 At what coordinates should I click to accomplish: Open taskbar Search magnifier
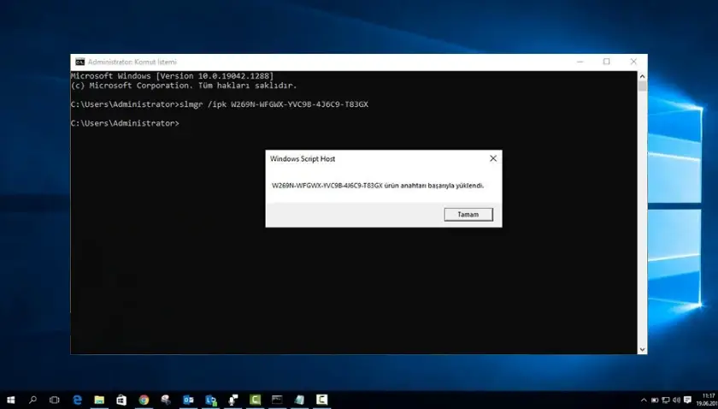tap(32, 400)
